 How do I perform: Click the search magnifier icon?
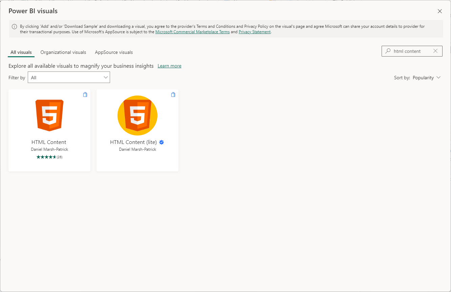coord(388,51)
